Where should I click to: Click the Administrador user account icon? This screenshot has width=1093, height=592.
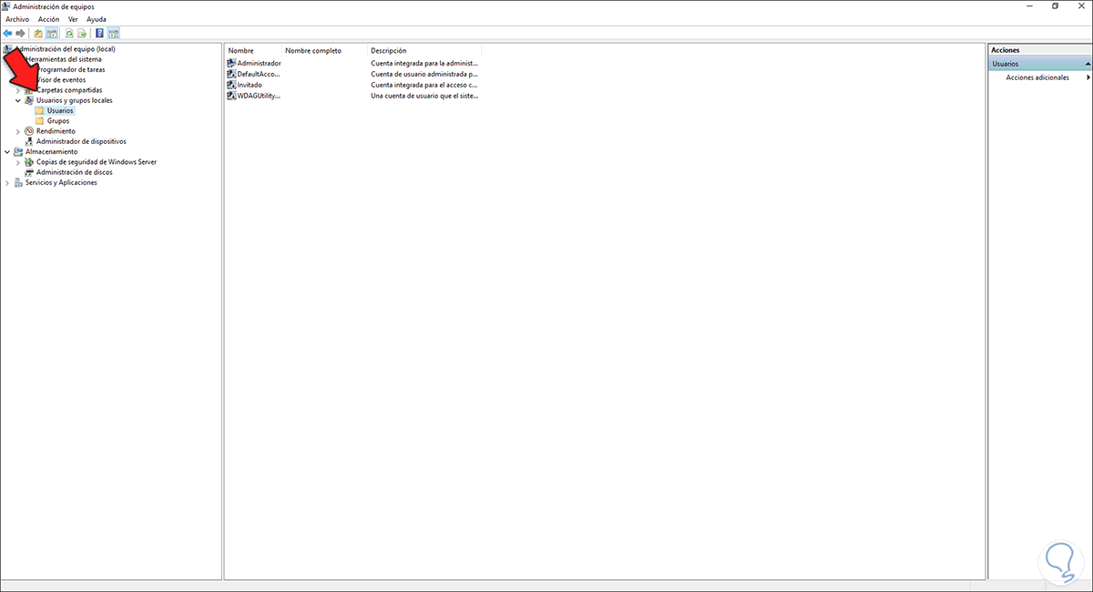231,64
